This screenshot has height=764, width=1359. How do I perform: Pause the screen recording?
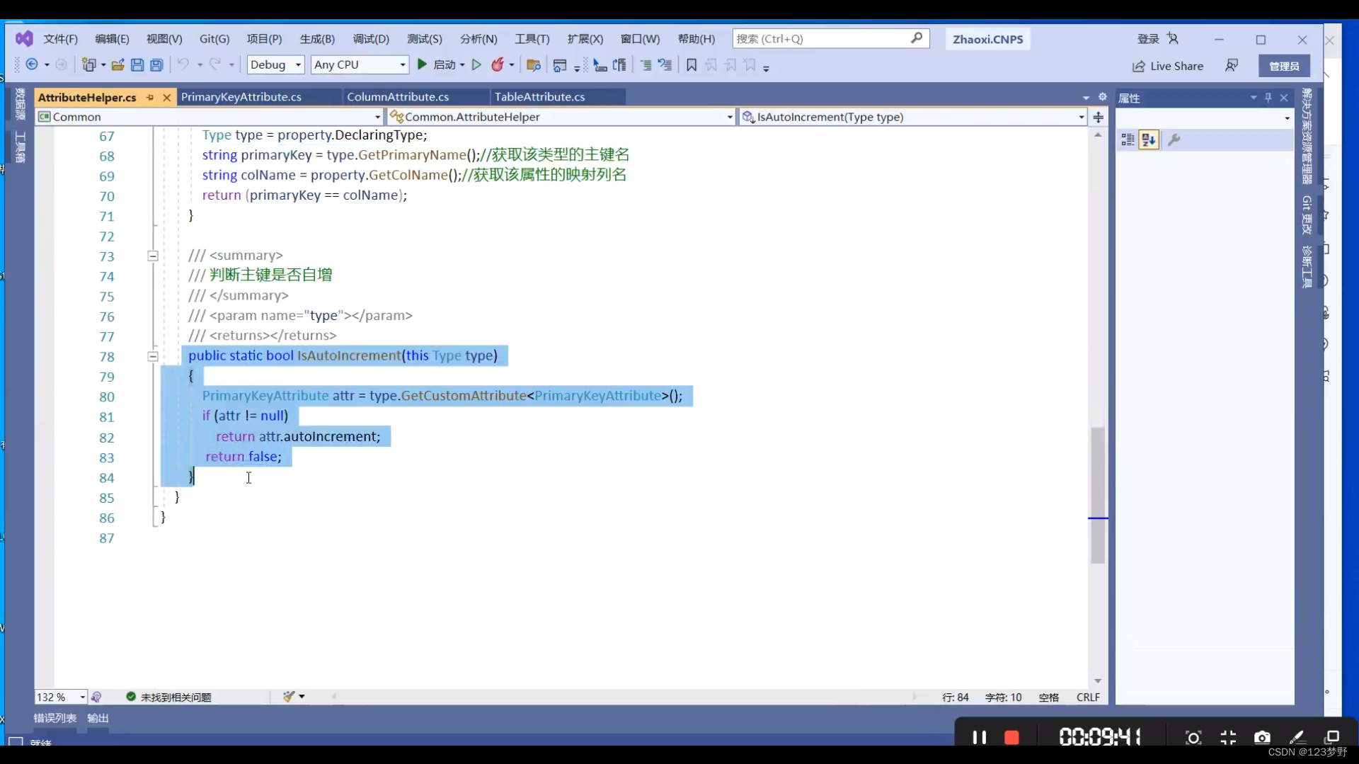pyautogui.click(x=980, y=737)
